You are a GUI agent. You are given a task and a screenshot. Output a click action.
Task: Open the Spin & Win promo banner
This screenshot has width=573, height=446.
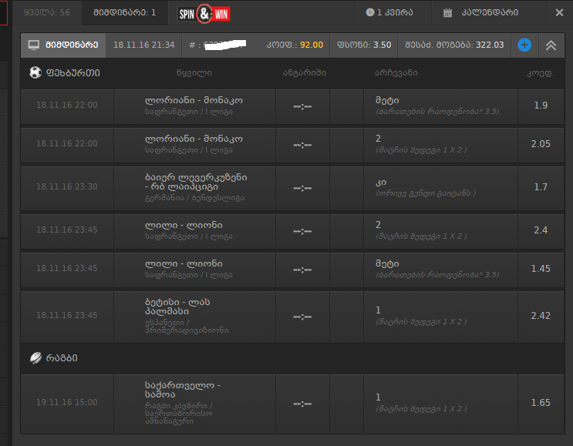pyautogui.click(x=204, y=14)
